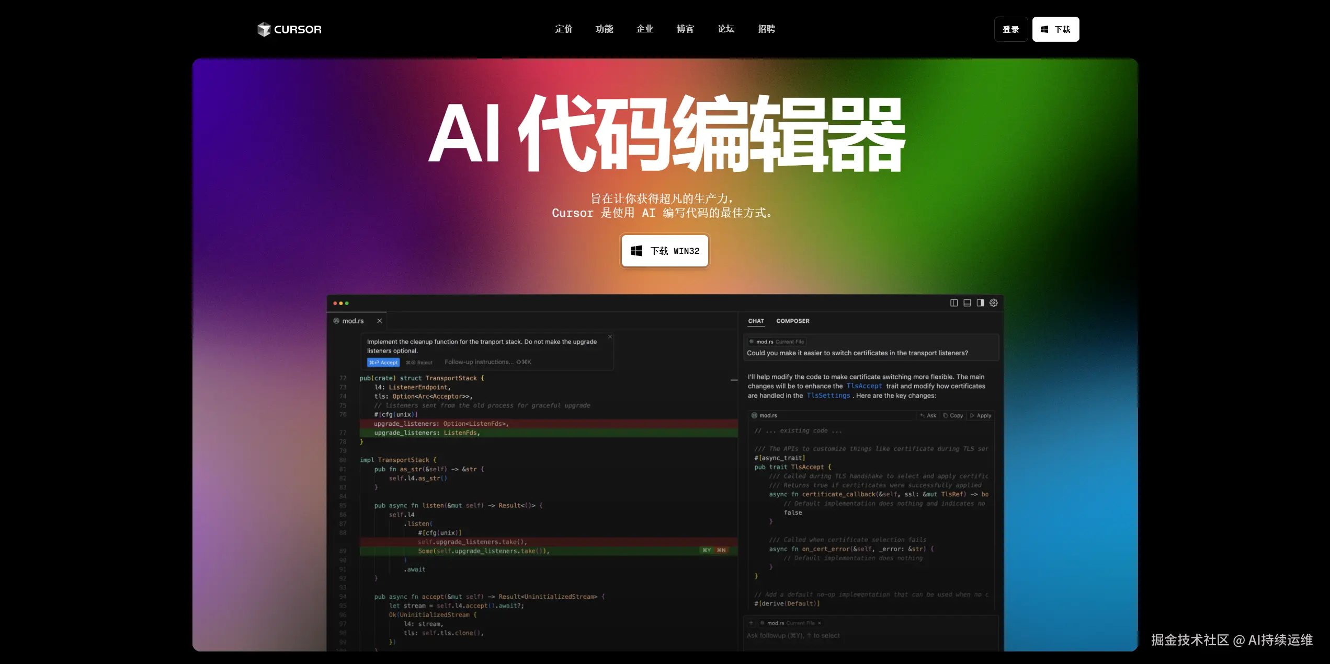
Task: Click the TlsAccept code link
Action: click(864, 386)
